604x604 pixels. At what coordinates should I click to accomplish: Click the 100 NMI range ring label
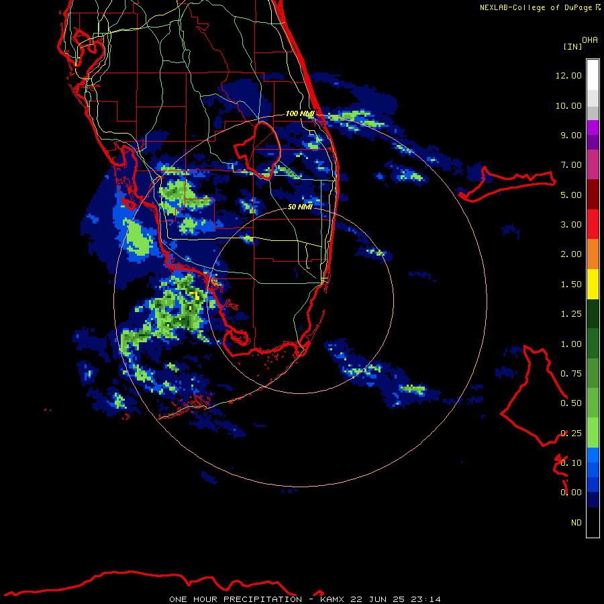click(x=300, y=113)
